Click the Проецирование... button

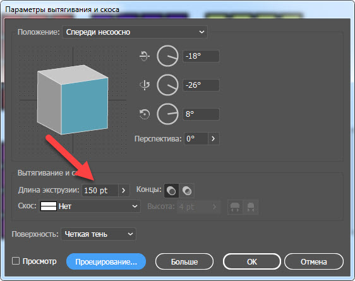106,261
